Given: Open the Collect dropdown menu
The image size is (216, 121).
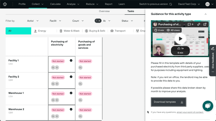Looking at the screenshot, I should coord(38,4).
